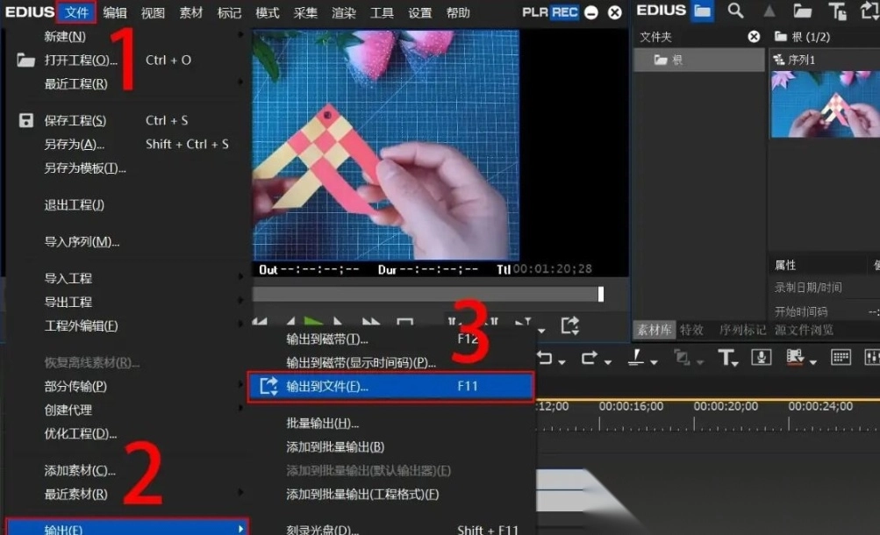Click the add clip folder icon

click(x=802, y=11)
